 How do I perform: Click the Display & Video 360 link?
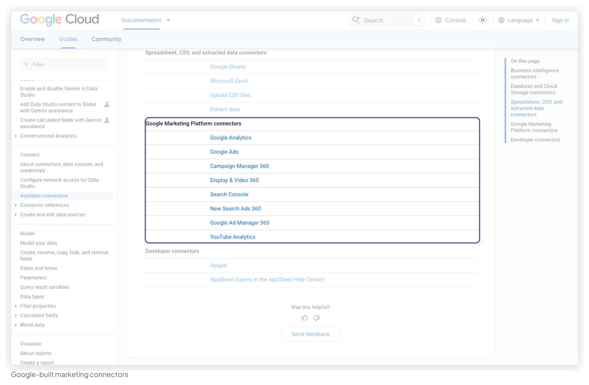pyautogui.click(x=234, y=180)
